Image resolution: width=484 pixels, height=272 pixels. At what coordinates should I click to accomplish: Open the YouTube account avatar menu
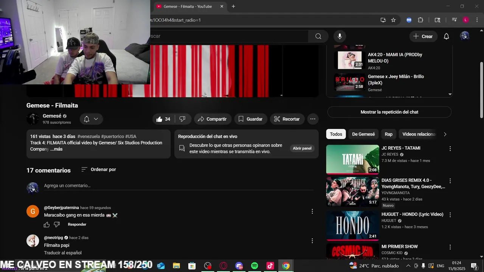pos(464,36)
